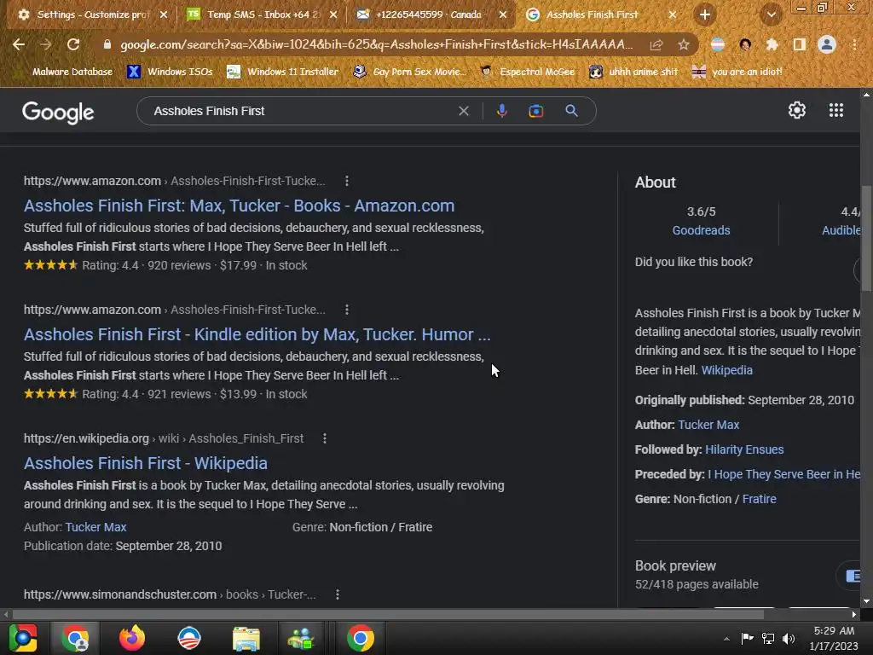Open Hilarity Ensues link
Screen dimensions: 873x655
pyautogui.click(x=743, y=449)
